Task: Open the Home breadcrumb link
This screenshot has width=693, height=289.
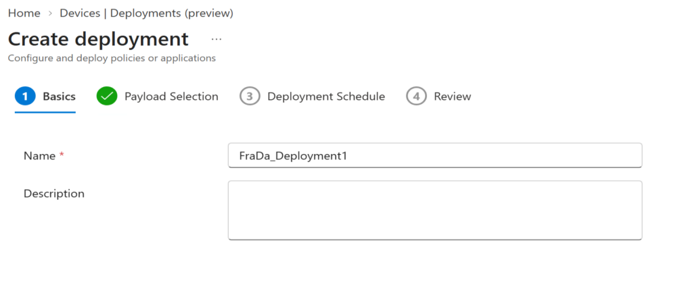Action: pyautogui.click(x=24, y=14)
